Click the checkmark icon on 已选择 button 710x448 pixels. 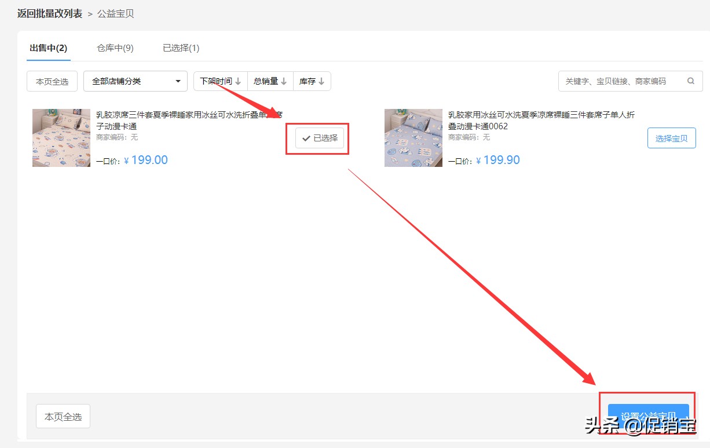pyautogui.click(x=306, y=138)
